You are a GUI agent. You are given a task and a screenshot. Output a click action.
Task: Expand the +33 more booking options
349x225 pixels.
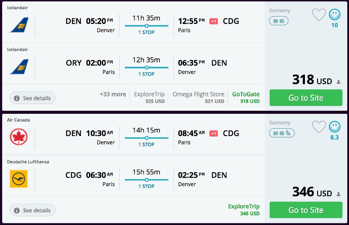113,94
